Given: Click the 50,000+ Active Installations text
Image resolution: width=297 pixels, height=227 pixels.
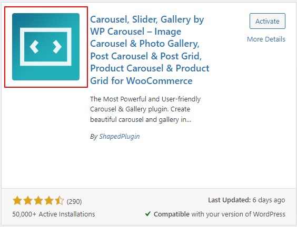Looking at the screenshot, I should click(54, 214).
